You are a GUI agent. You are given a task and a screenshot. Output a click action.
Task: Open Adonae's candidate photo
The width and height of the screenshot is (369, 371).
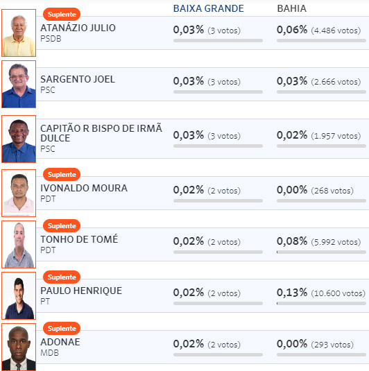19,347
